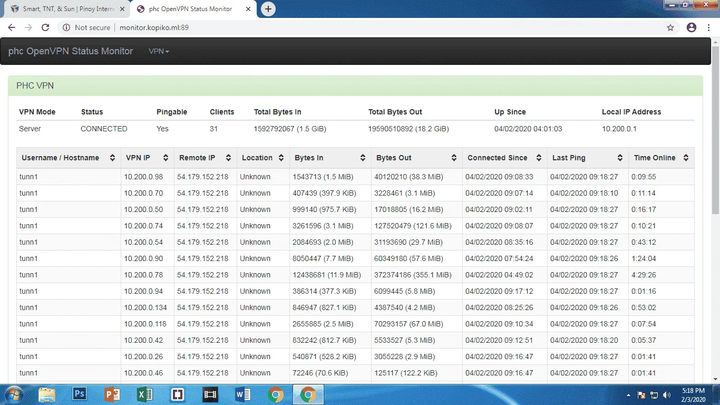Click the Pingable value Yes
Screen dimensions: 720x405
click(162, 129)
